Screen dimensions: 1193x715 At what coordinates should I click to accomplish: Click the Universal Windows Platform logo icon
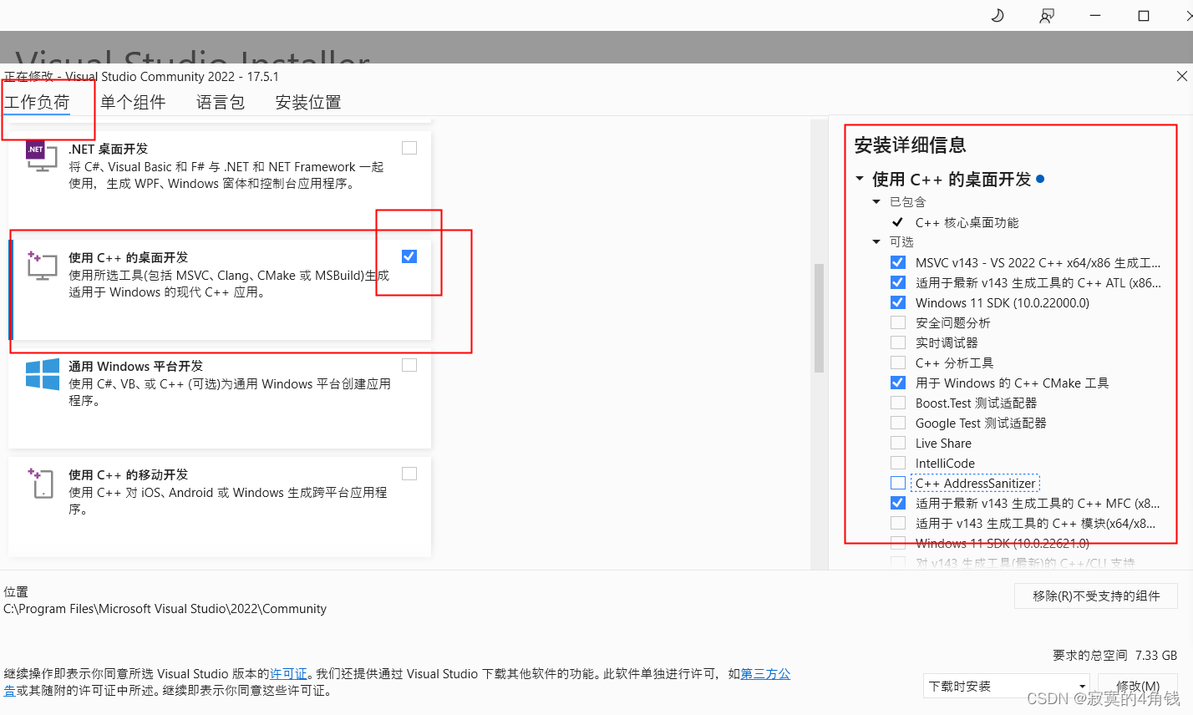(43, 373)
